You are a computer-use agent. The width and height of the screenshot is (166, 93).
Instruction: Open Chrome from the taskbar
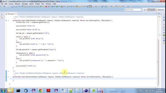tap(40, 91)
